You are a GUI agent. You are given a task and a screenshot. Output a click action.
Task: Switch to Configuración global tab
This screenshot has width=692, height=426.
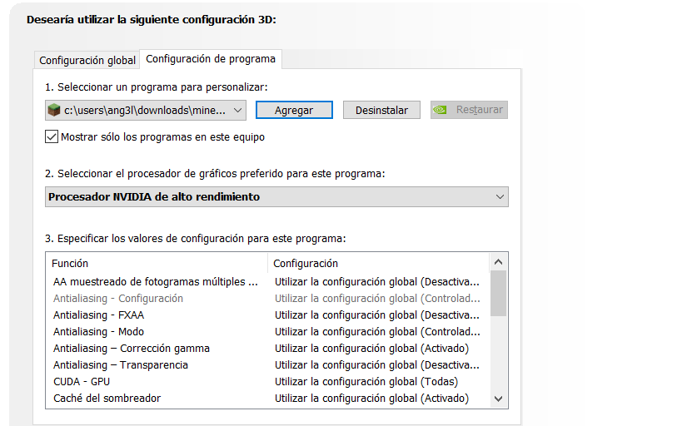87,61
